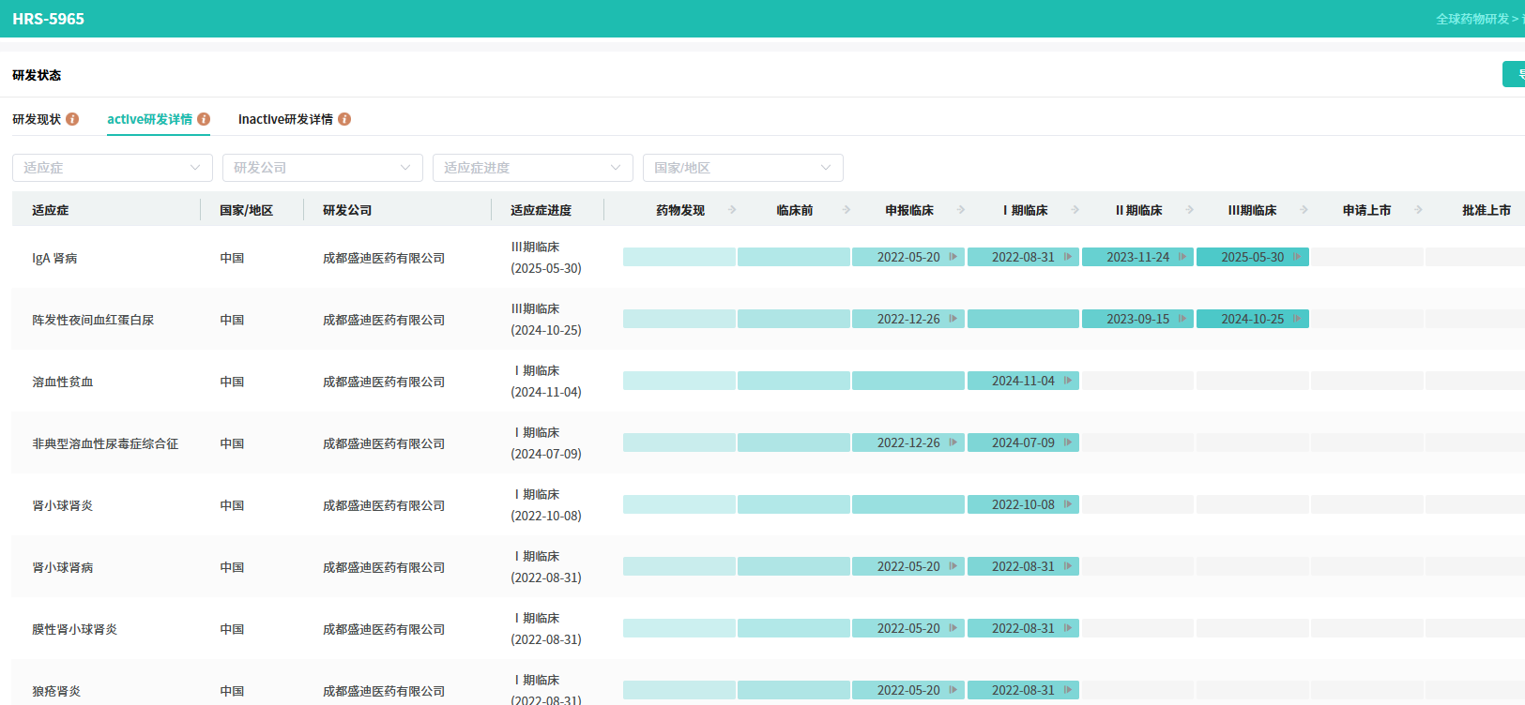1525x705 pixels.
Task: Open the 研发公司 filter dropdown
Action: 323,168
